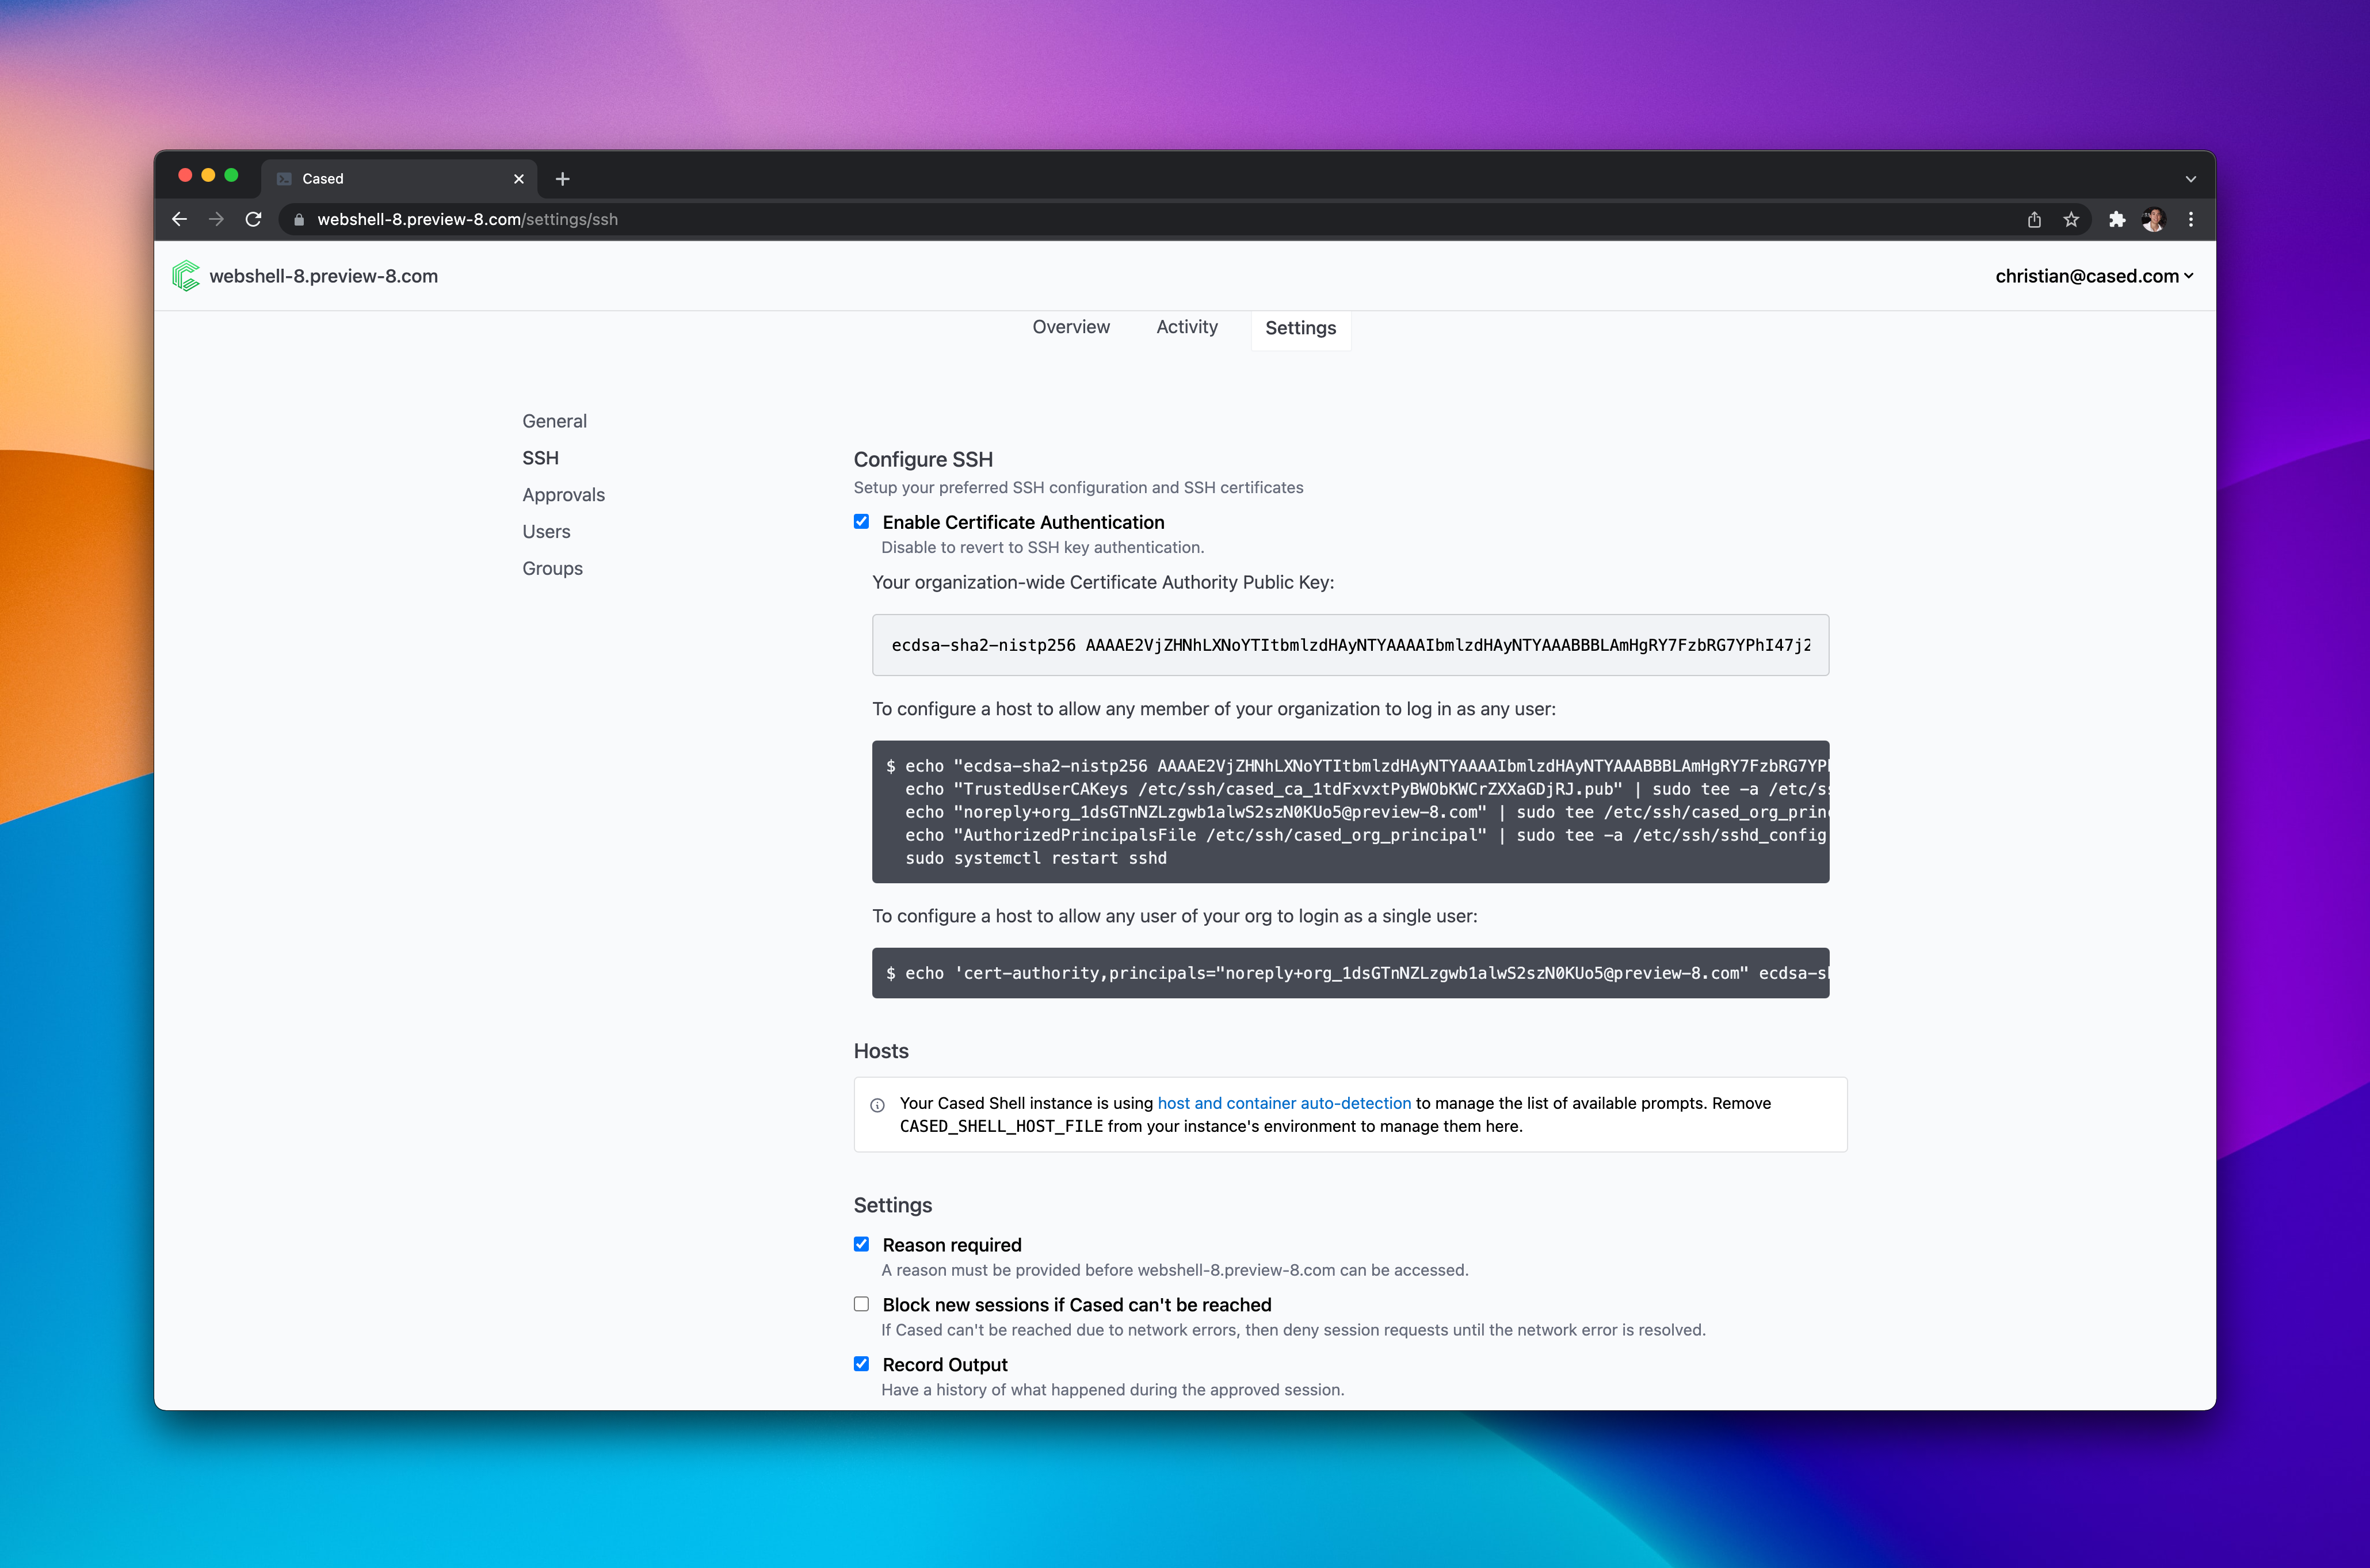Click the info icon in Hosts notice
The width and height of the screenshot is (2370, 1568).
pyautogui.click(x=877, y=1105)
